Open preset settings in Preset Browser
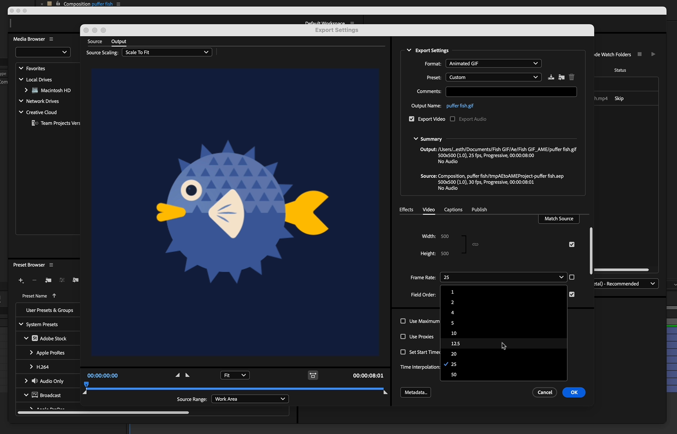The height and width of the screenshot is (434, 677). coord(62,280)
